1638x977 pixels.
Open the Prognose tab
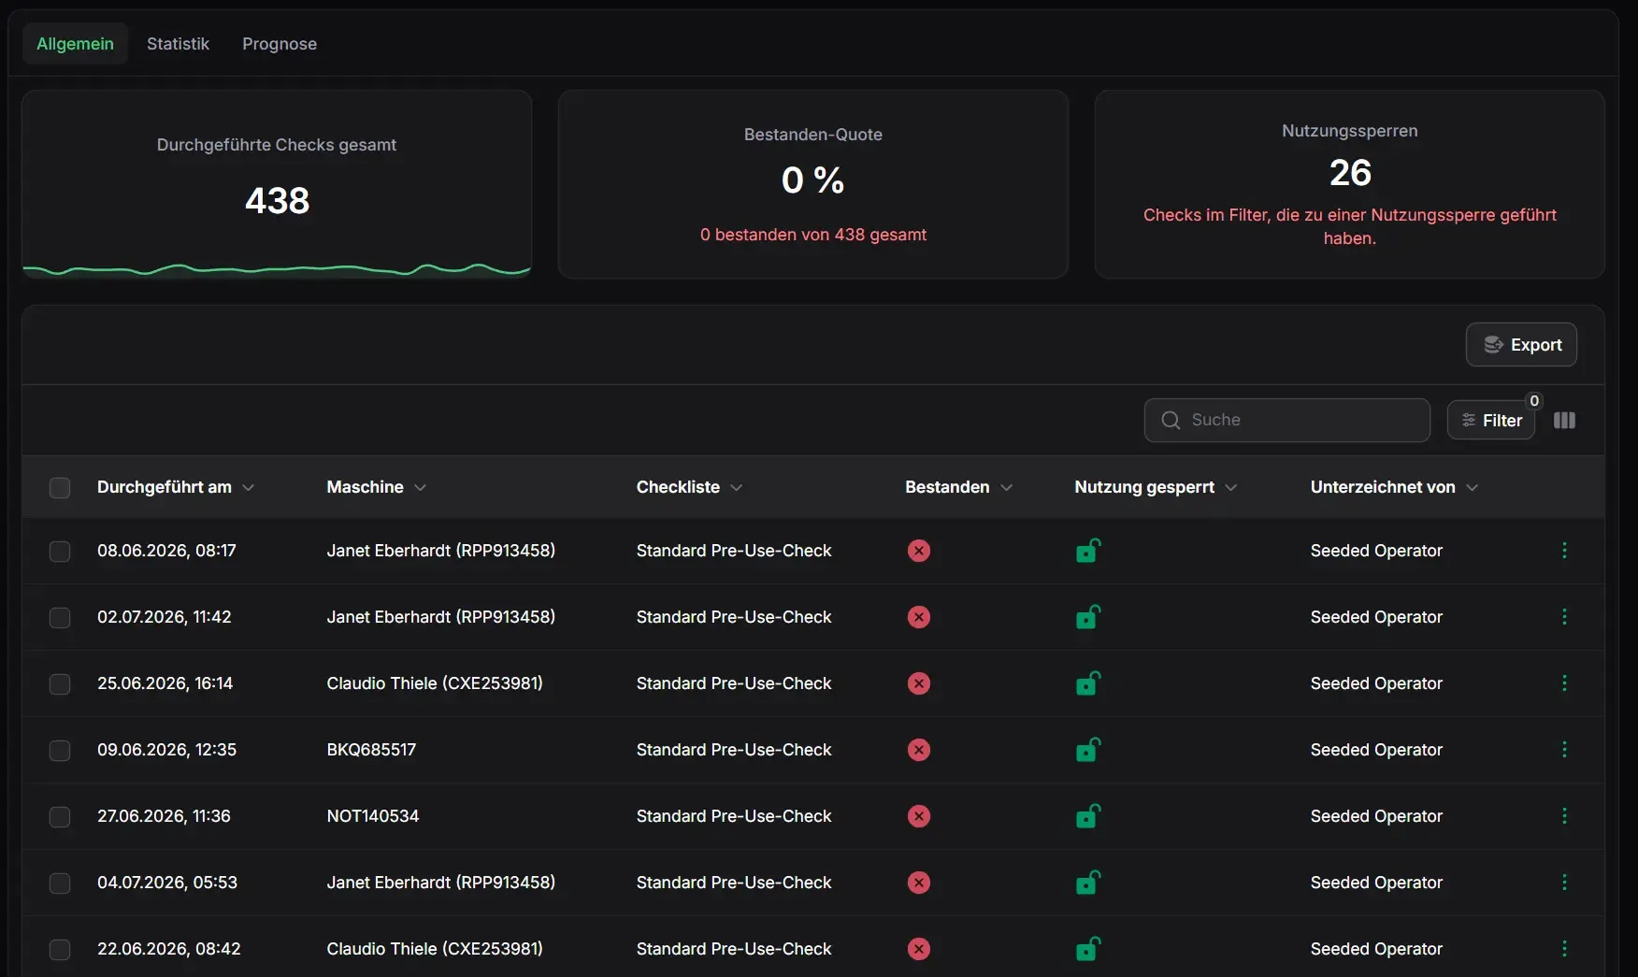pyautogui.click(x=280, y=44)
